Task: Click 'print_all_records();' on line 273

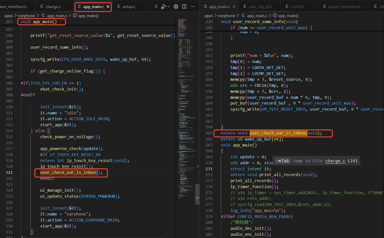Action: [254, 181]
